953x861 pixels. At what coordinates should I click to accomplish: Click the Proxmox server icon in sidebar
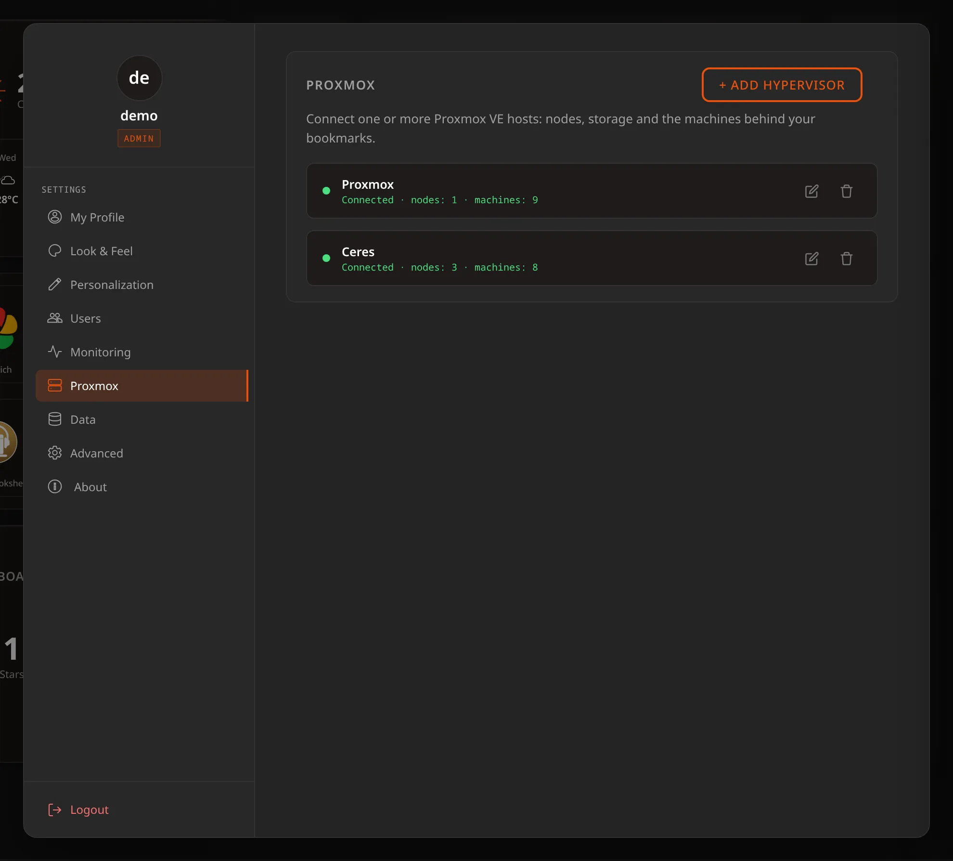tap(55, 386)
